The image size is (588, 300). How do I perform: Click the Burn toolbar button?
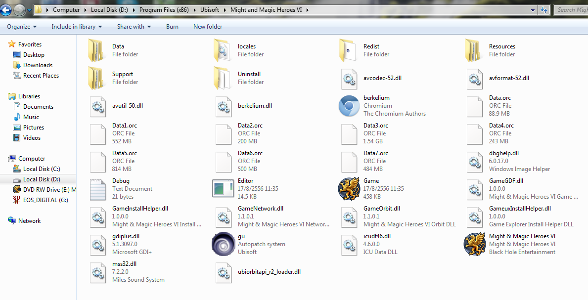click(173, 27)
